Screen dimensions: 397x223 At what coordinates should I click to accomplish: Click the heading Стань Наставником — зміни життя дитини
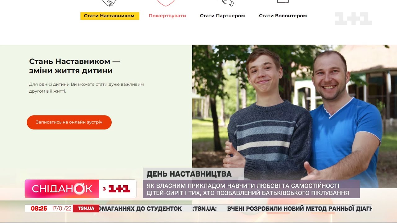[x=74, y=66]
